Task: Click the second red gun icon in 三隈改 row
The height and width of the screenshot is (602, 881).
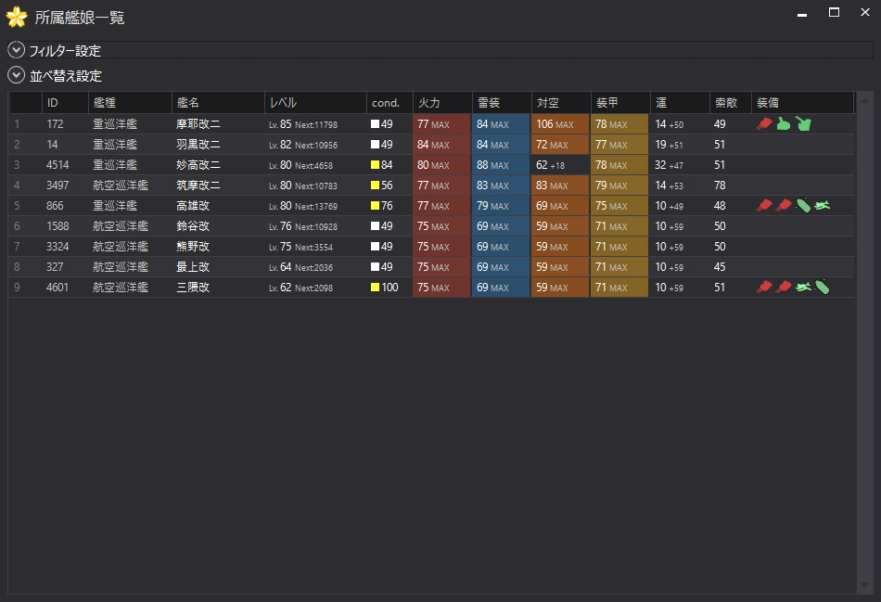Action: tap(784, 288)
